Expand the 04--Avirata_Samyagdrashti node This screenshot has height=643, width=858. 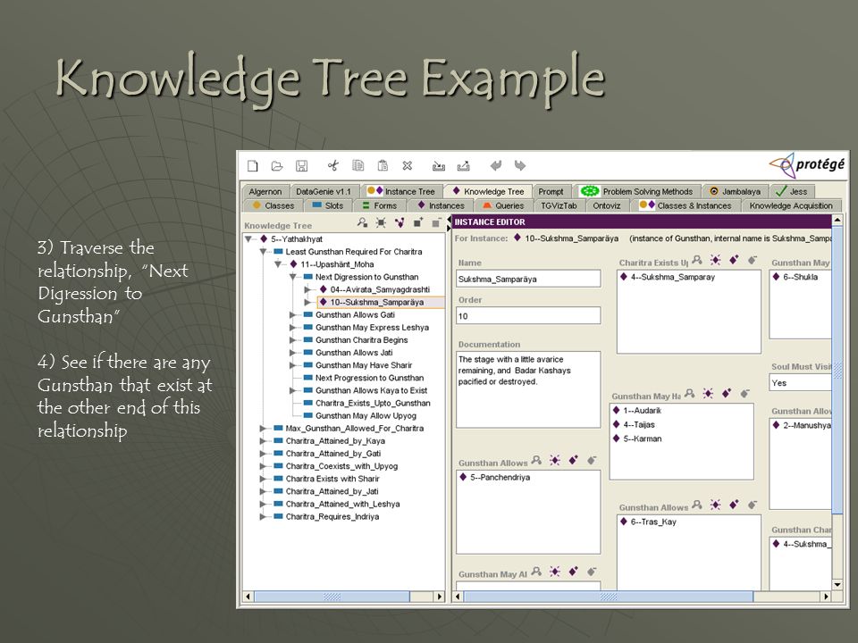[308, 289]
